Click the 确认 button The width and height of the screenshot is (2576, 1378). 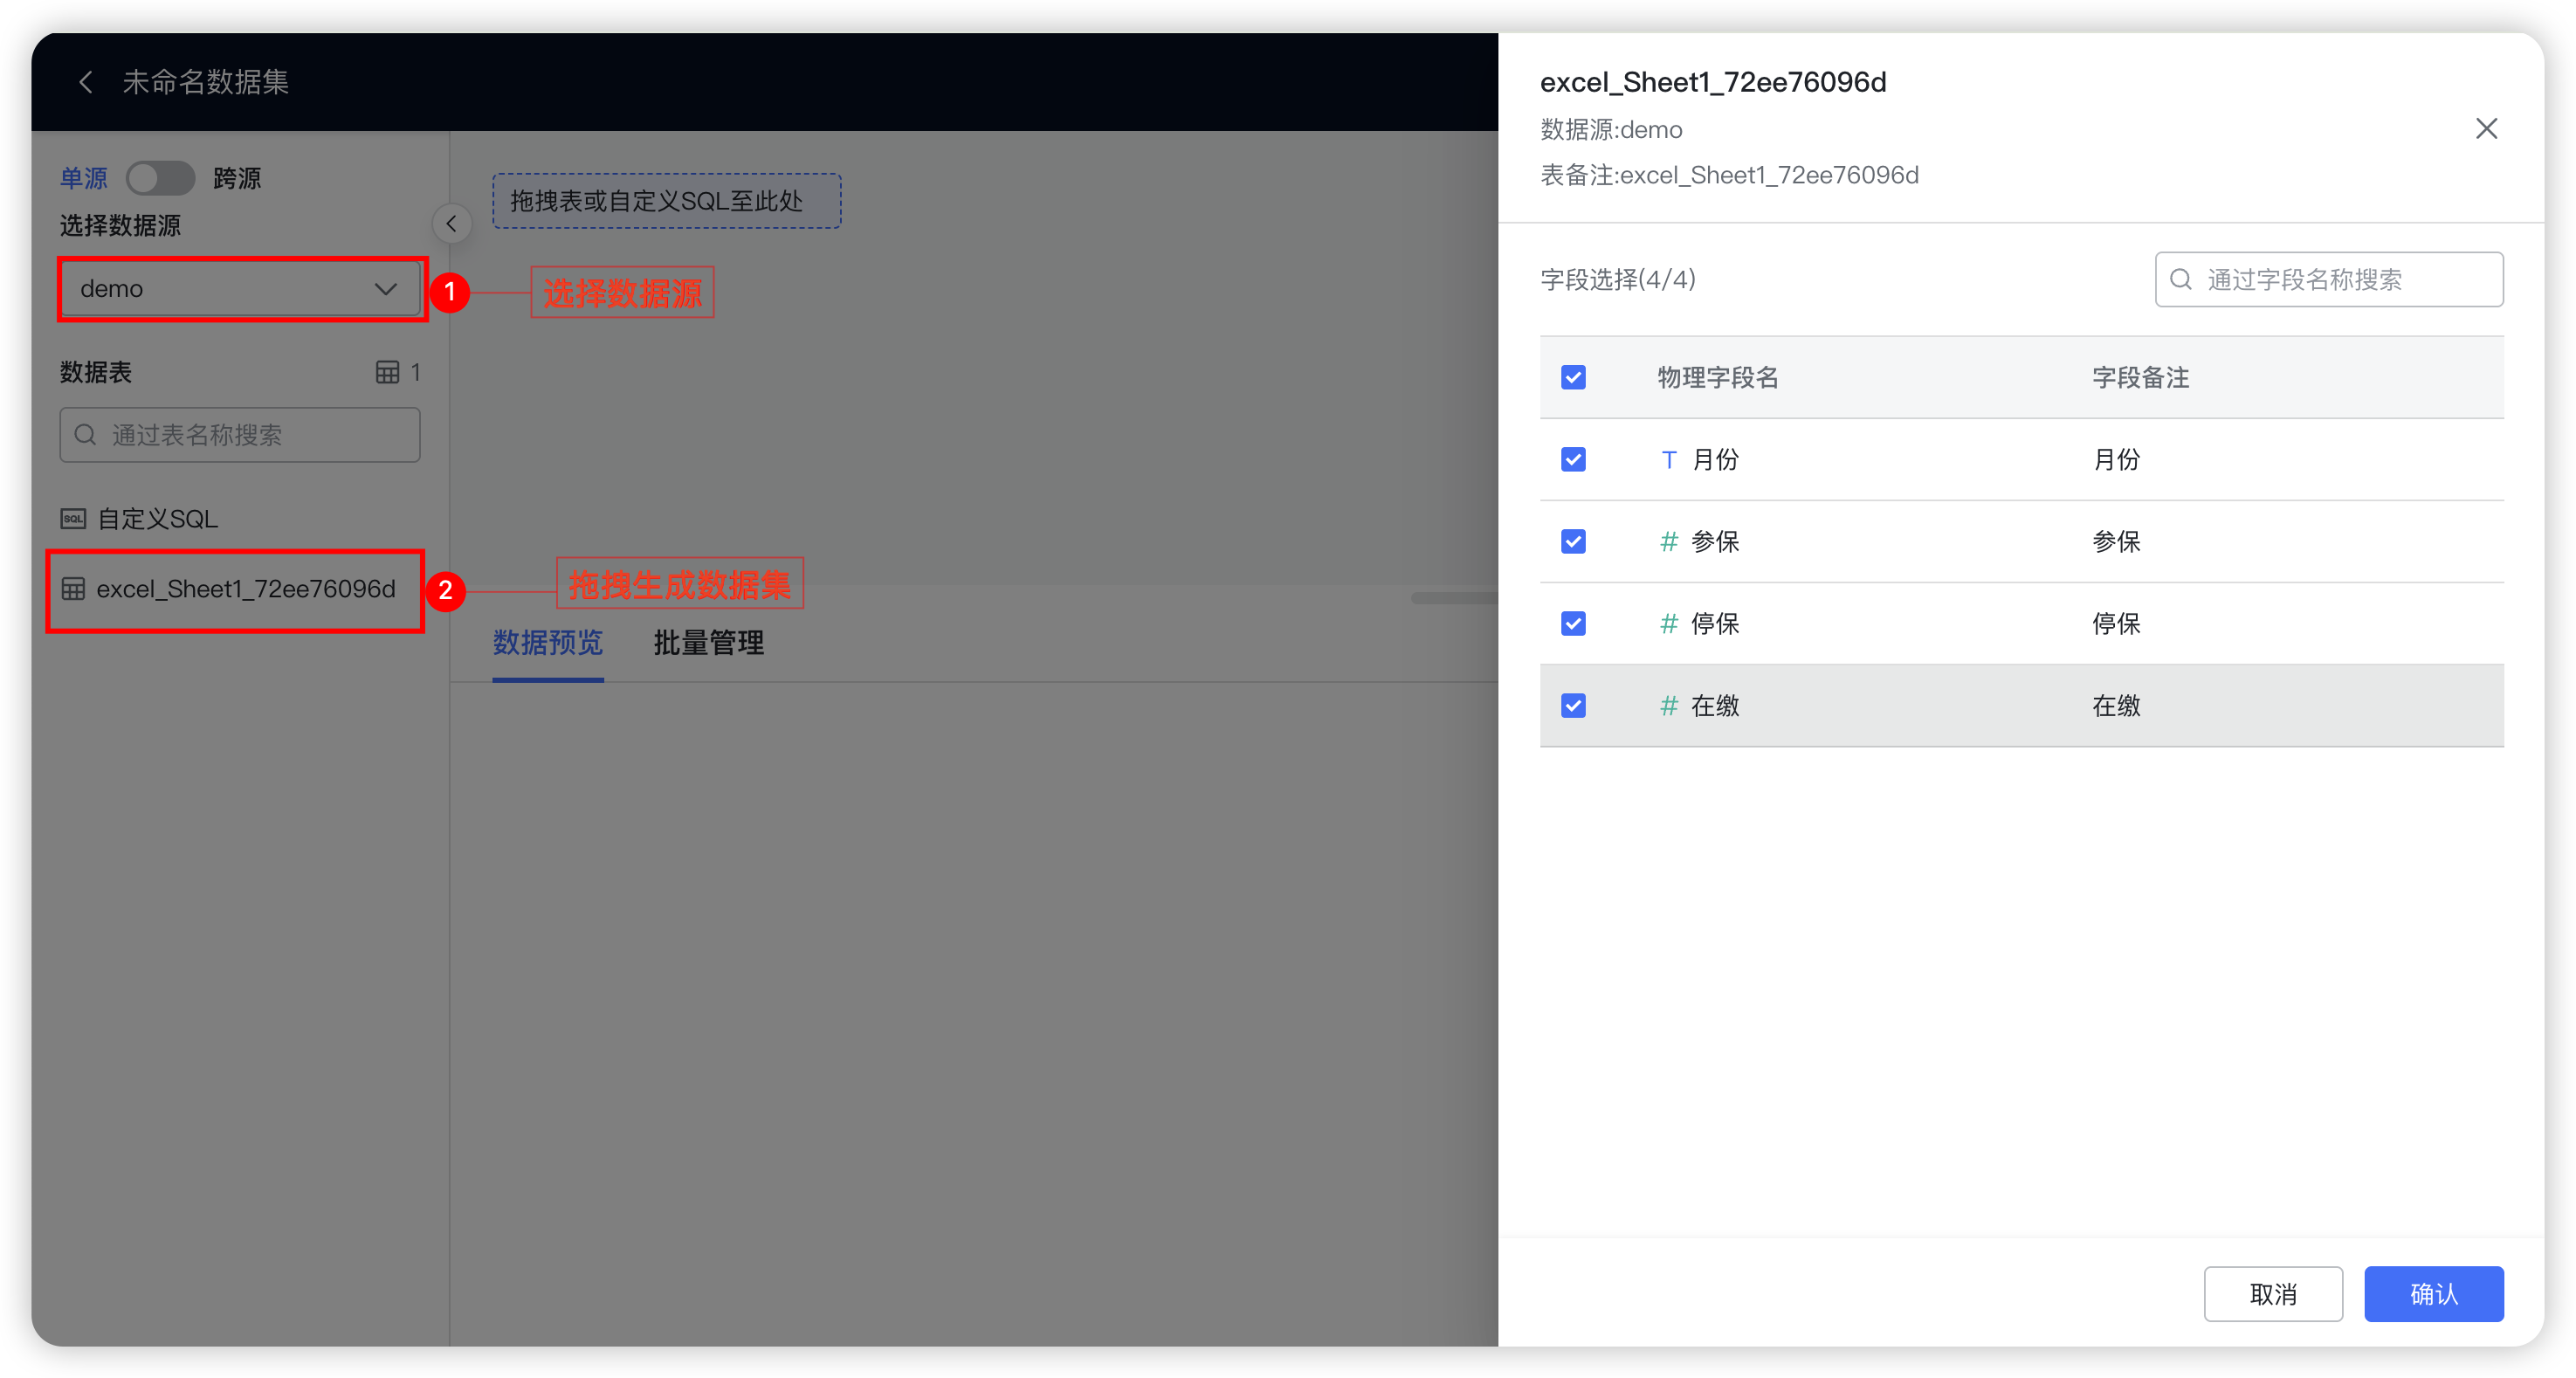click(2433, 1294)
